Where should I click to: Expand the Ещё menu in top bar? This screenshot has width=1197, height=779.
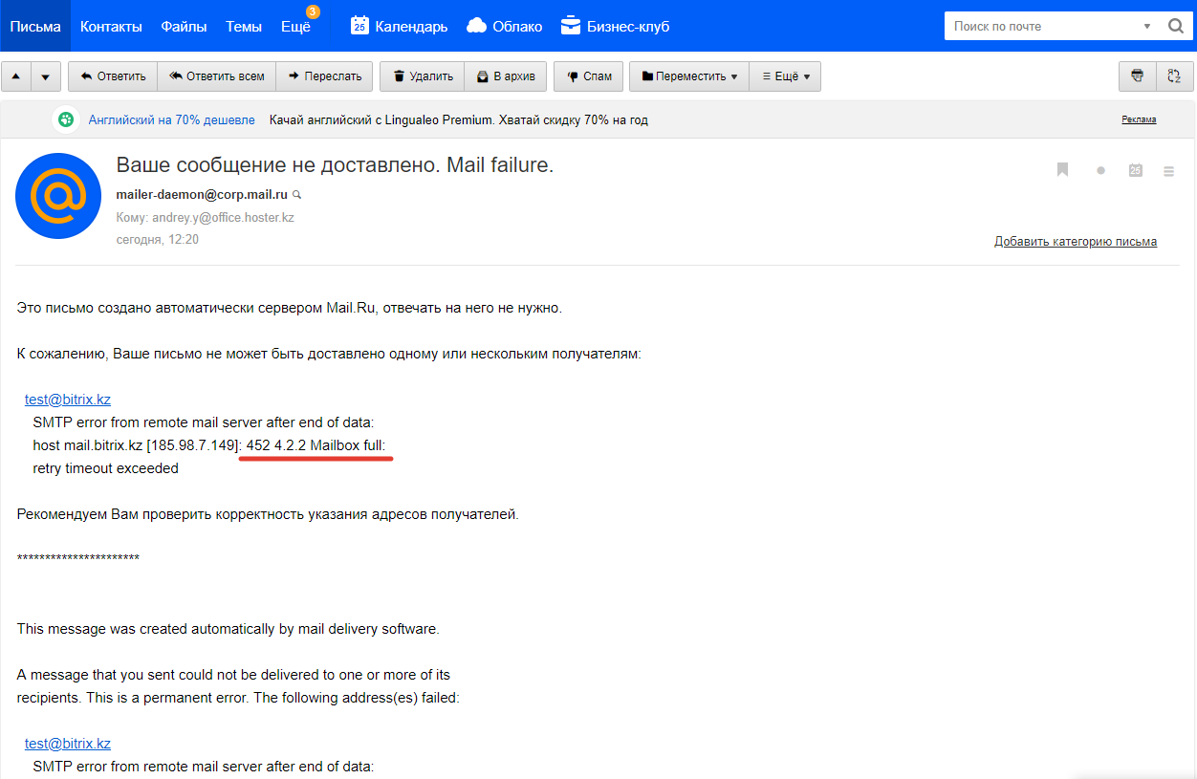point(295,27)
